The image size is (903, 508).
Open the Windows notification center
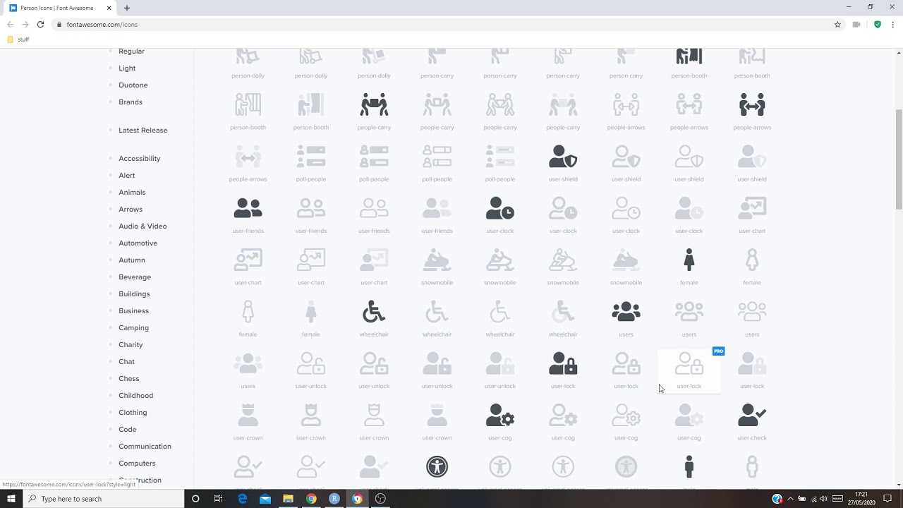(887, 499)
